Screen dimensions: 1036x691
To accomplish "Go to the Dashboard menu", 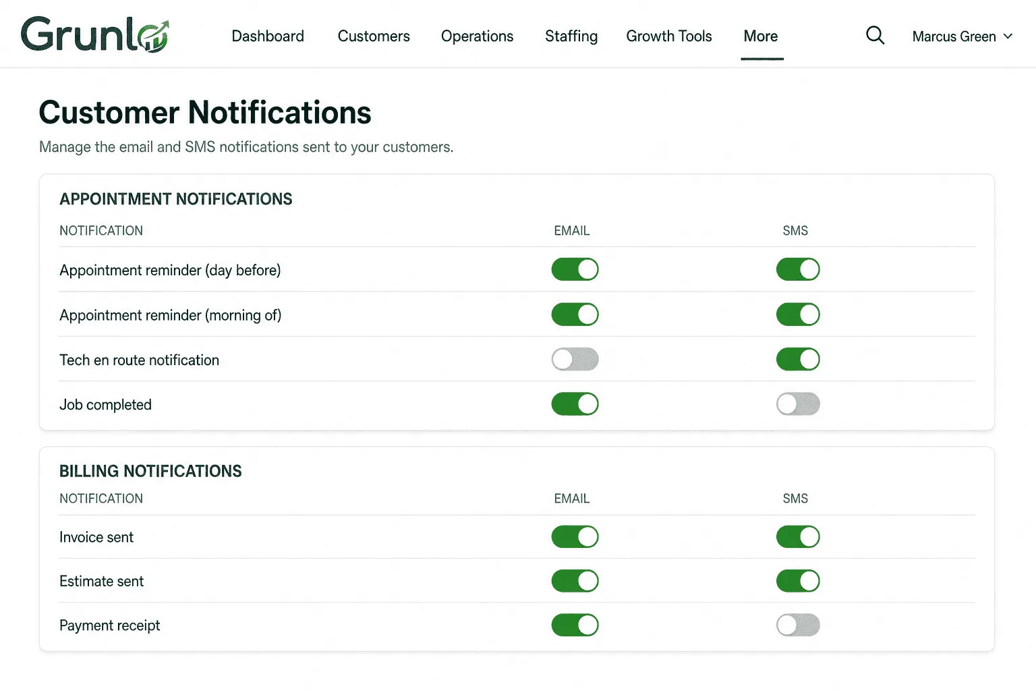I will (268, 36).
